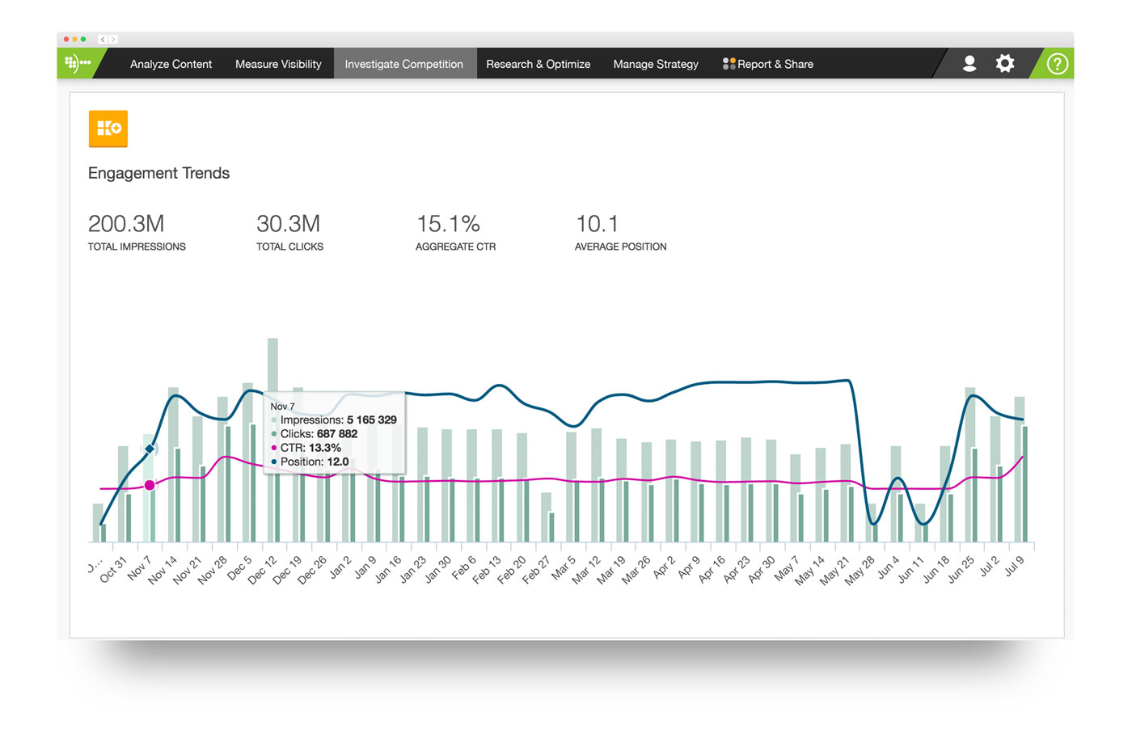1132x738 pixels.
Task: Click the Nov 28 axis label
Action: [213, 569]
